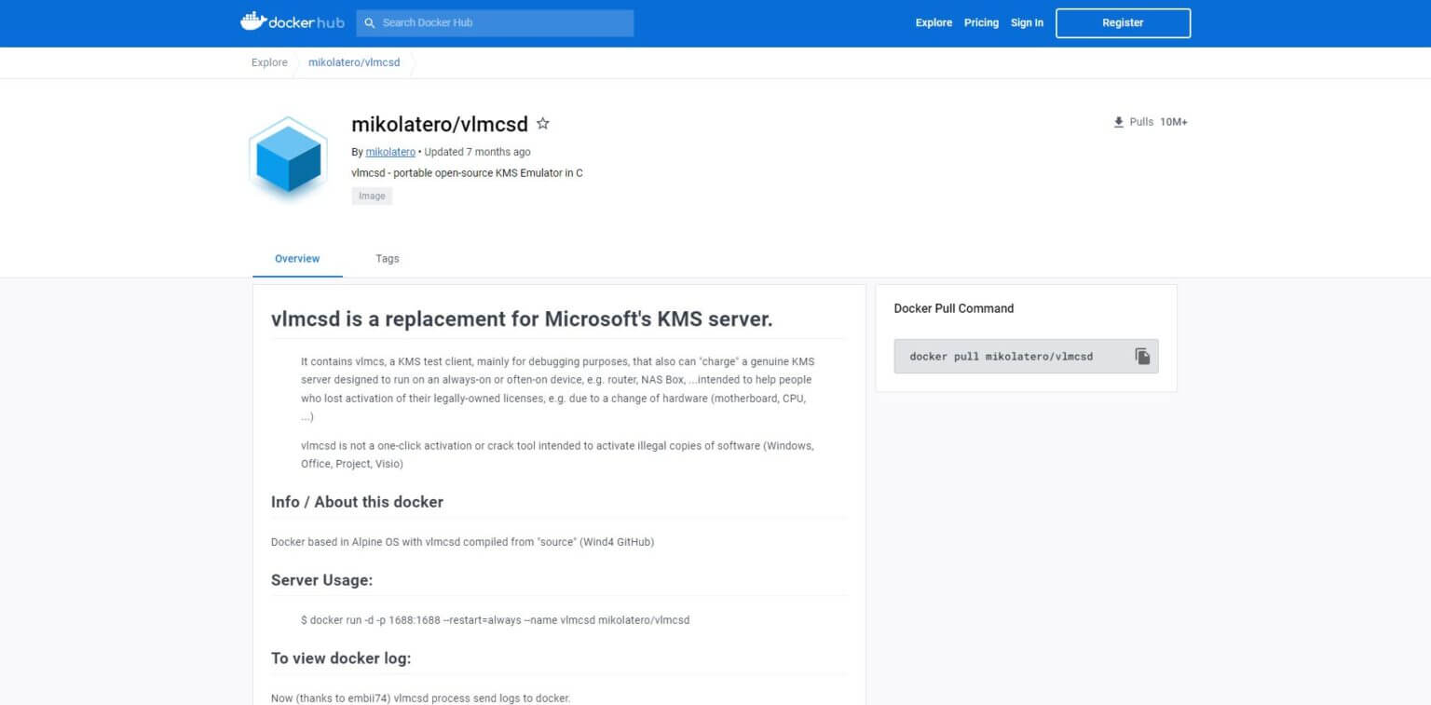Click the search magnifier icon

pos(370,22)
